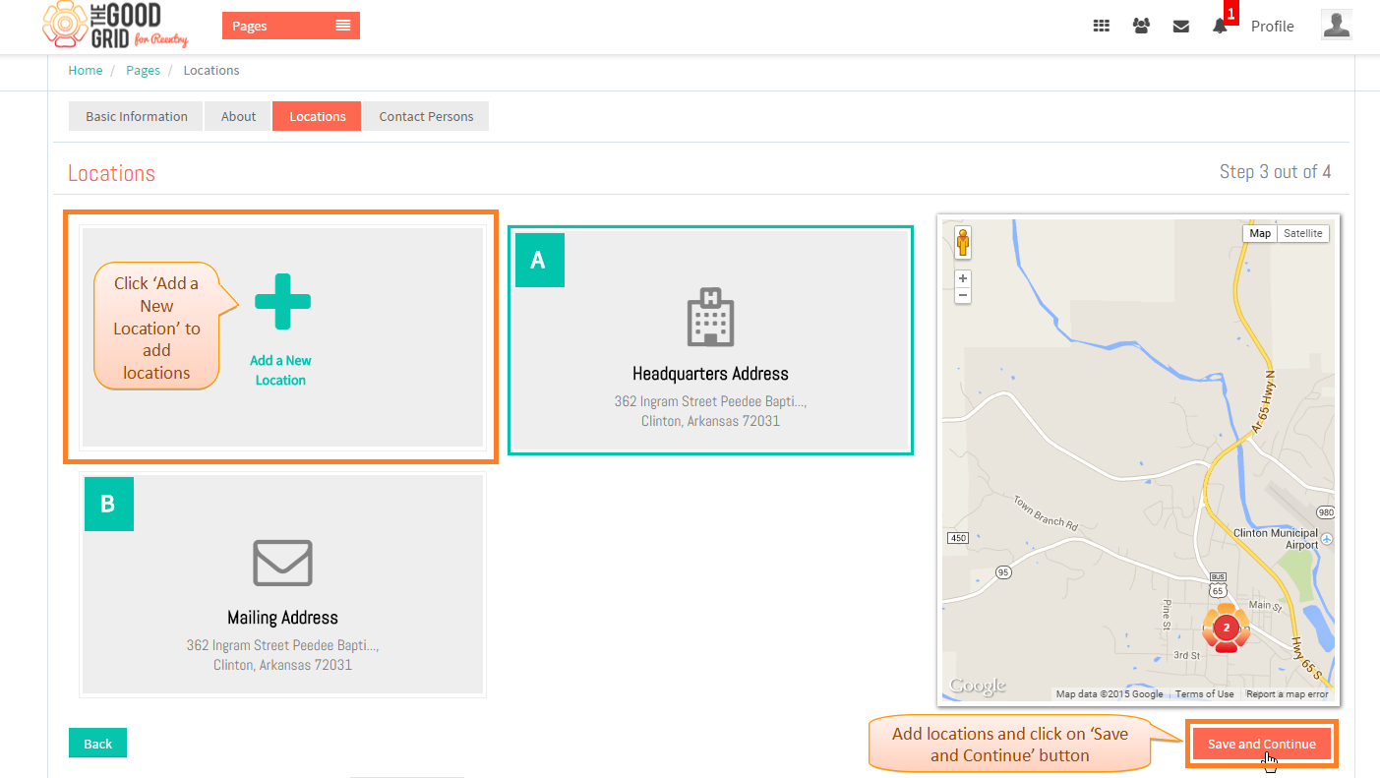Open the envelope messages icon in header
The image size is (1380, 778).
(x=1181, y=27)
